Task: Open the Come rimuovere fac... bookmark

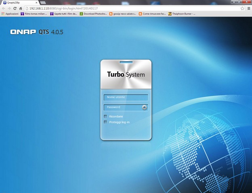Action: click(152, 14)
